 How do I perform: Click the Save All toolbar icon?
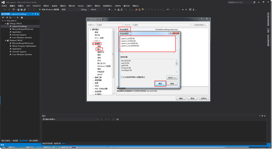point(24,10)
